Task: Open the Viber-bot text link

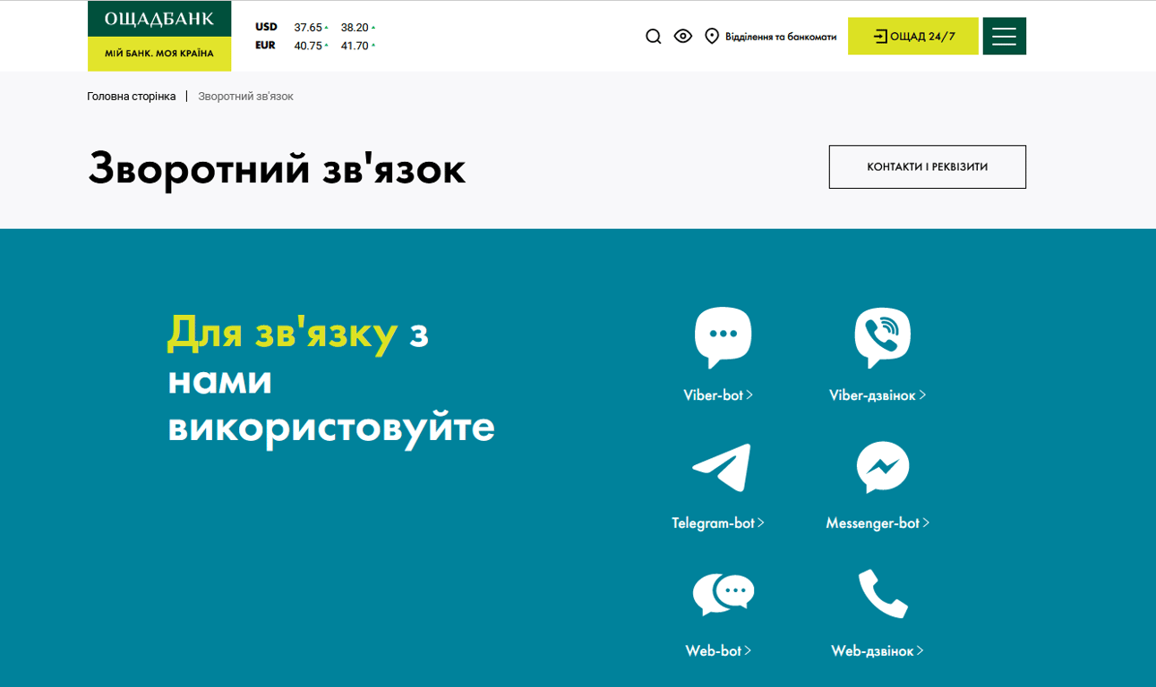Action: click(717, 395)
